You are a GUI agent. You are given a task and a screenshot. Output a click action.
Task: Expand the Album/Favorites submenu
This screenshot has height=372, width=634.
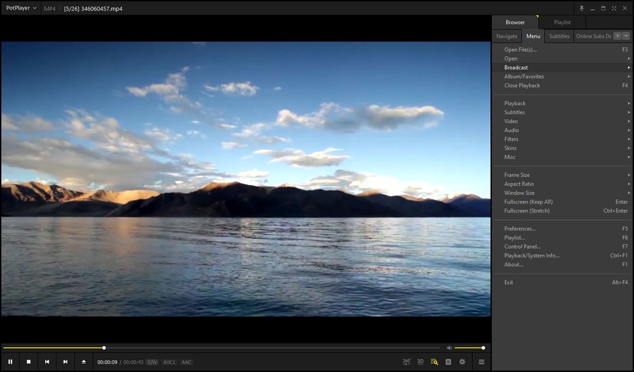coord(562,77)
